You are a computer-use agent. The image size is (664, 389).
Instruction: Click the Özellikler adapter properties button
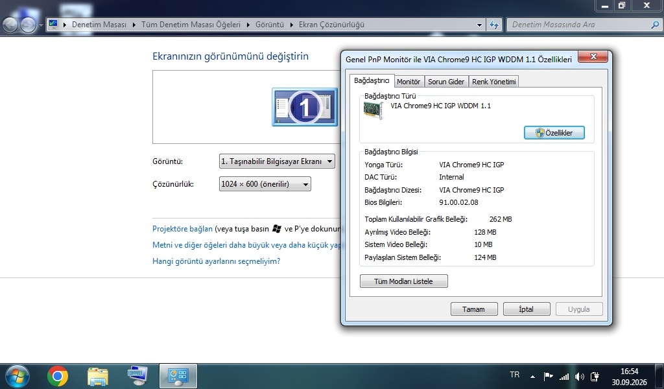[554, 132]
